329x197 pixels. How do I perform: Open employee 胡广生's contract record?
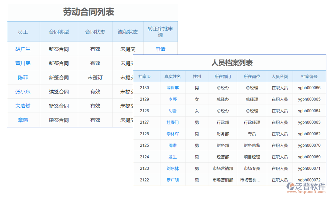pos(23,49)
